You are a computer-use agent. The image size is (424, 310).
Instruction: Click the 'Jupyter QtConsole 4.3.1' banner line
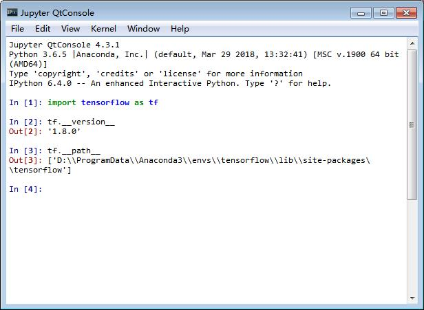tap(64, 45)
